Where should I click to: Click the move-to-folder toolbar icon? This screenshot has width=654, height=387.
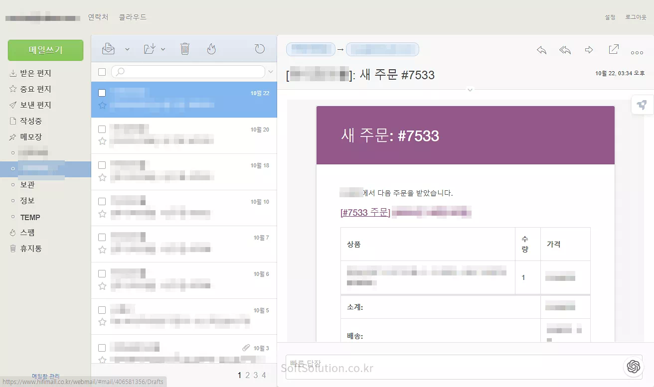coord(150,49)
